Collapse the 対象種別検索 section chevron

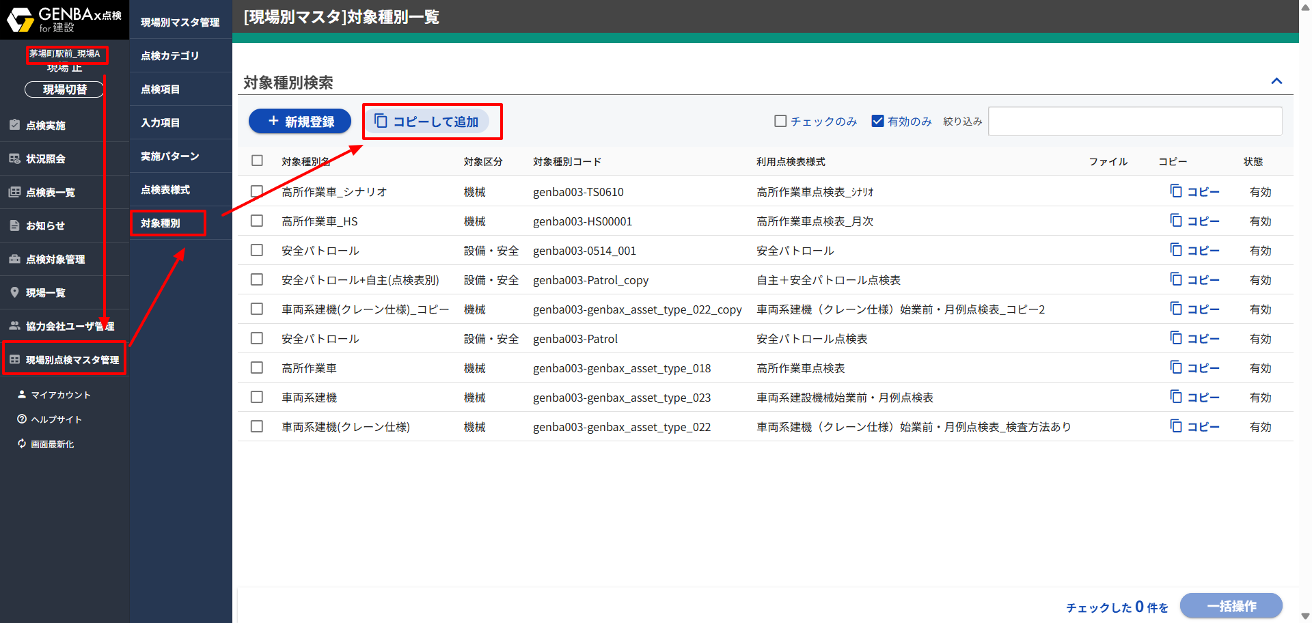pyautogui.click(x=1276, y=81)
